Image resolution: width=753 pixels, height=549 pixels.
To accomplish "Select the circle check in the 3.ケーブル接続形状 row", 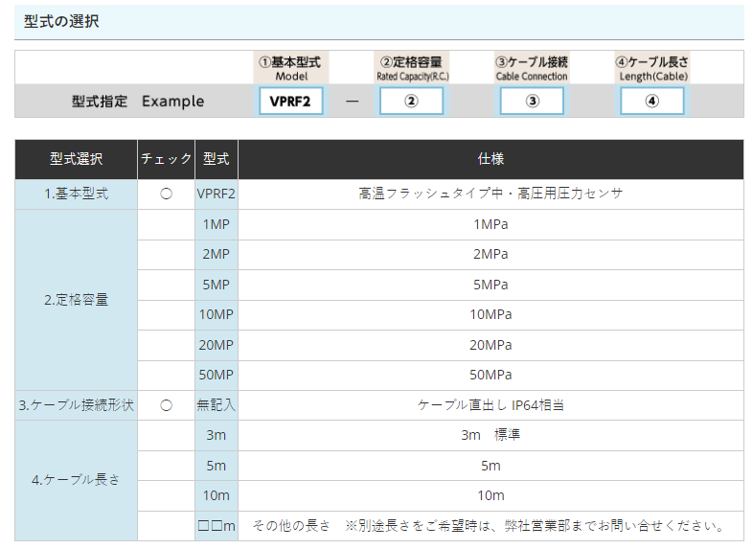I will 166,405.
